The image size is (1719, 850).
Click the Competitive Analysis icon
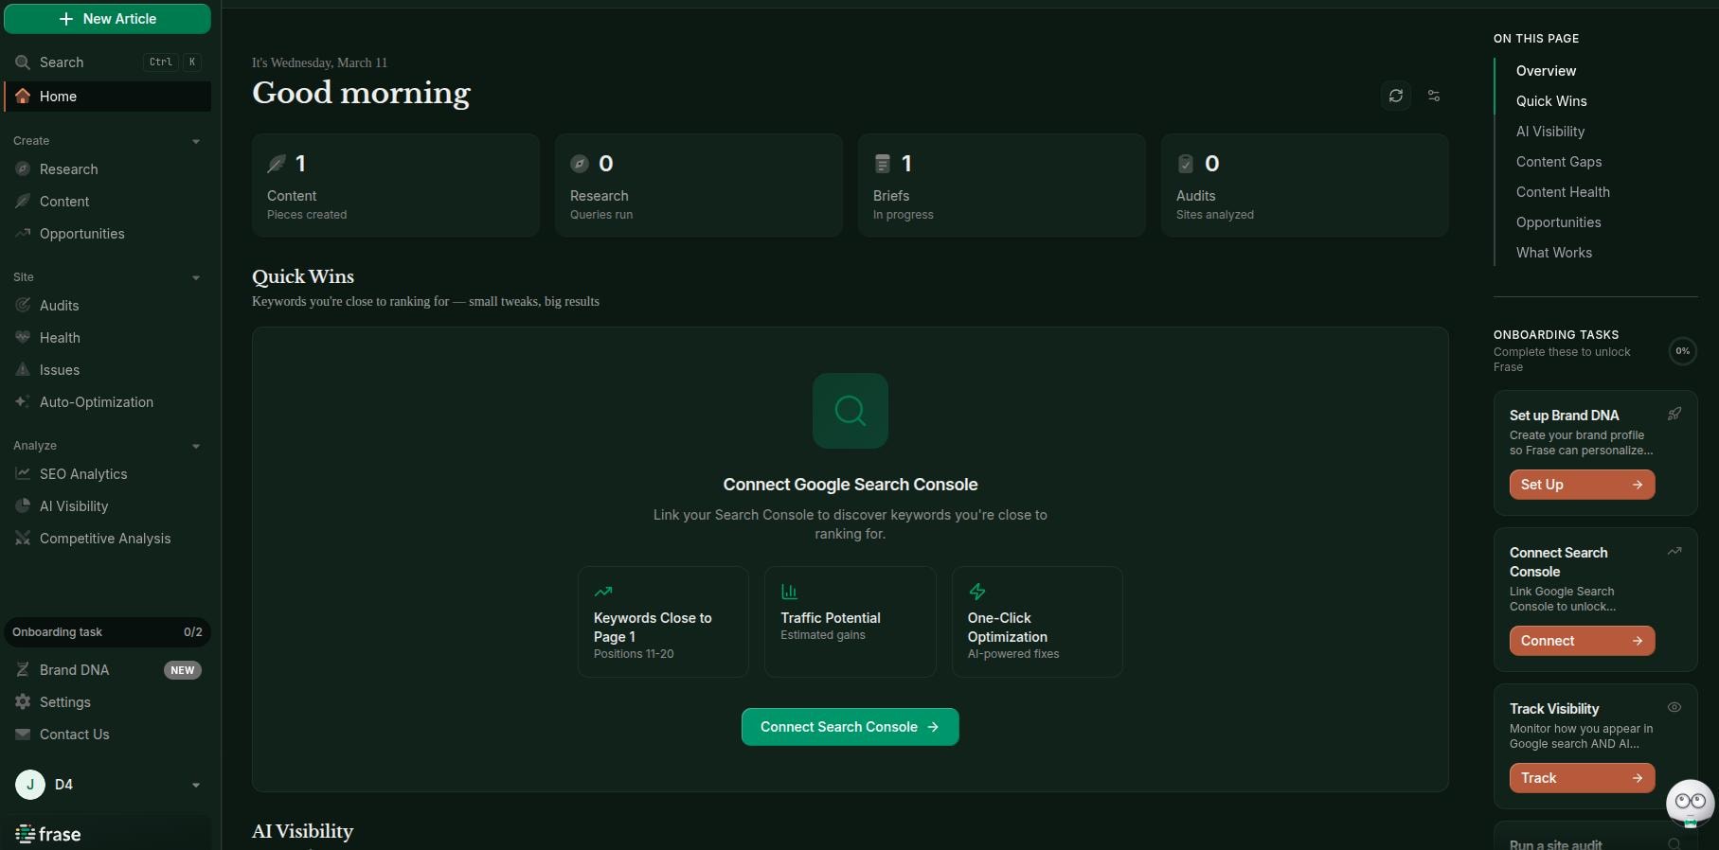coord(23,539)
